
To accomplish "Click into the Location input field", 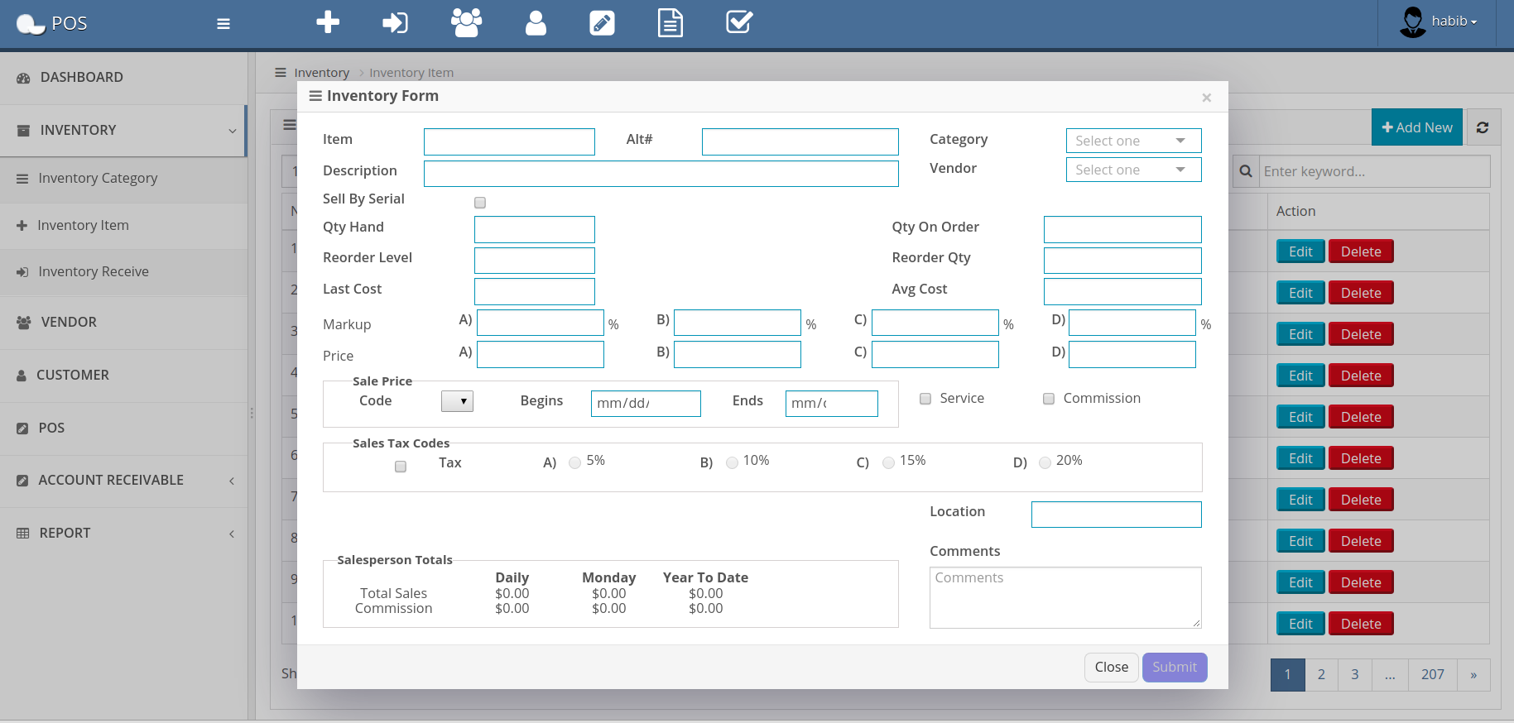I will pos(1116,515).
